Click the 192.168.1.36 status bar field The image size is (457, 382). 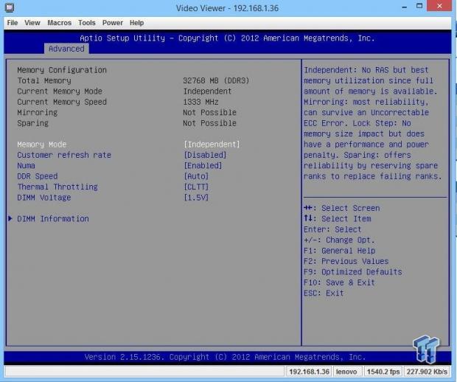[x=309, y=372]
